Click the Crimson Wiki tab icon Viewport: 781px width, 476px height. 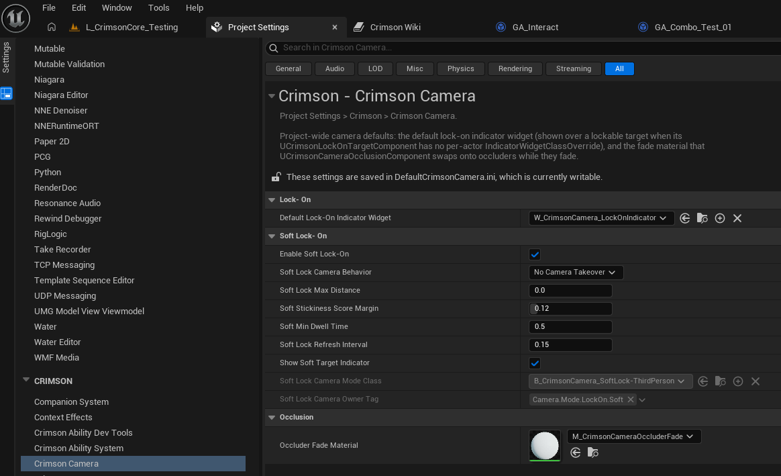358,27
